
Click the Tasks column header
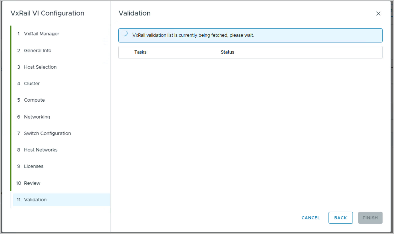coord(140,52)
